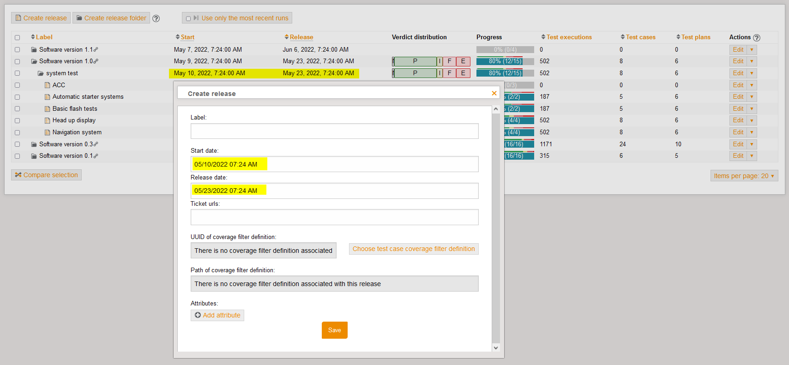Check the box for Software version 1.0
Screen dimensions: 789x365
(18, 61)
